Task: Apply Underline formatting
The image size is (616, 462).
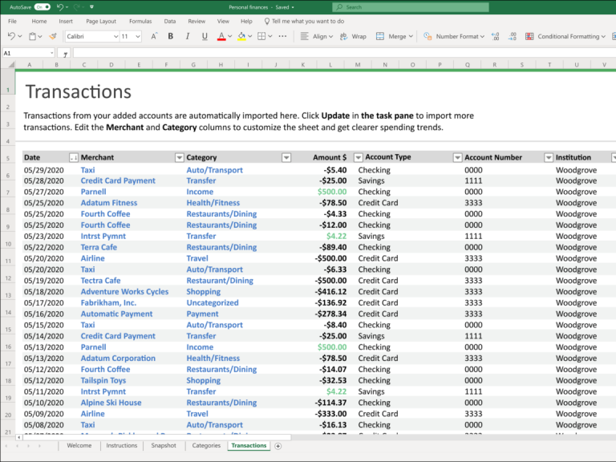Action: tap(205, 36)
